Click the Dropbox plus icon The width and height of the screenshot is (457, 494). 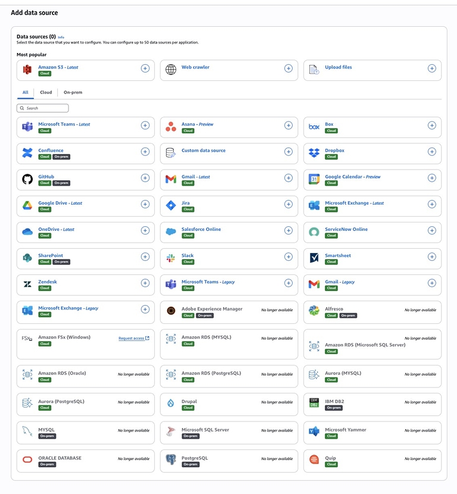pos(431,152)
